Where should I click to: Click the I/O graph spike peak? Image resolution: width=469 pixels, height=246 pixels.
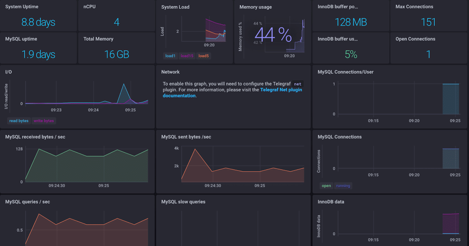[x=124, y=84]
